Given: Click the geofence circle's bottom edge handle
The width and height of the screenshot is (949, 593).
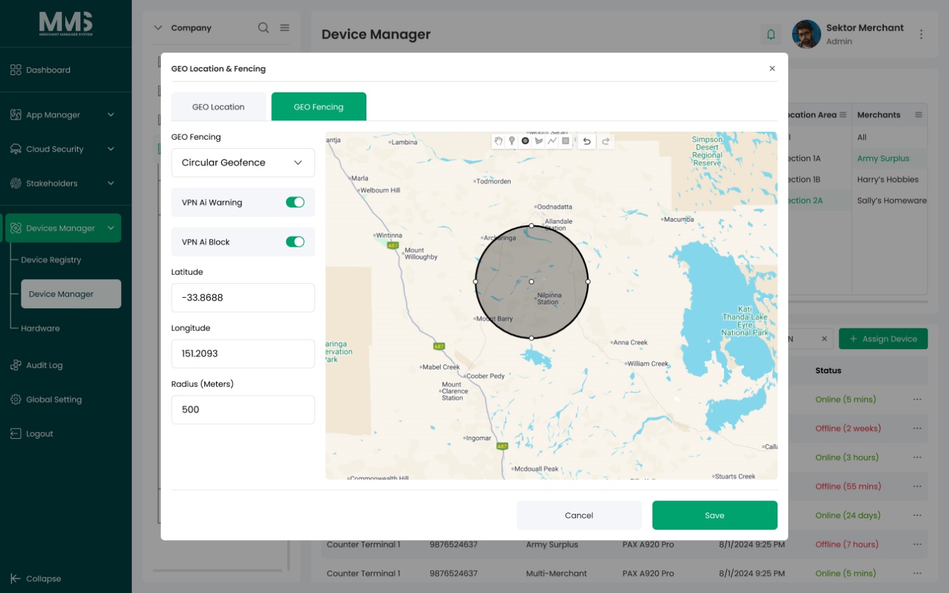Looking at the screenshot, I should [531, 338].
